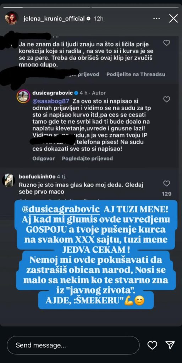Image resolution: width=182 pixels, height=363 pixels.
Task: Select Podijelite na Threadsu link
Action: [x=136, y=74]
